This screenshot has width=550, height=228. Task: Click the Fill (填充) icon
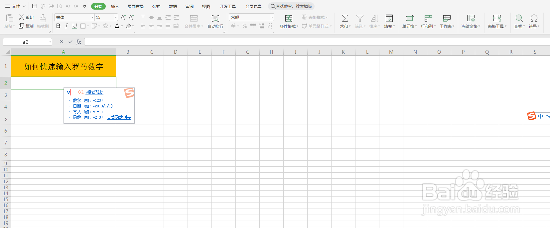click(x=389, y=18)
